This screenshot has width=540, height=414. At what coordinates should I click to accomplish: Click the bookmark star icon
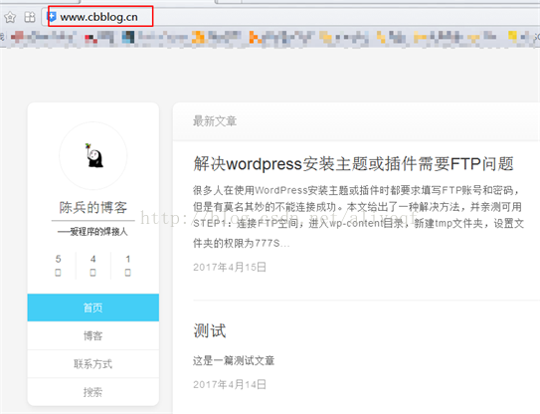[10, 17]
